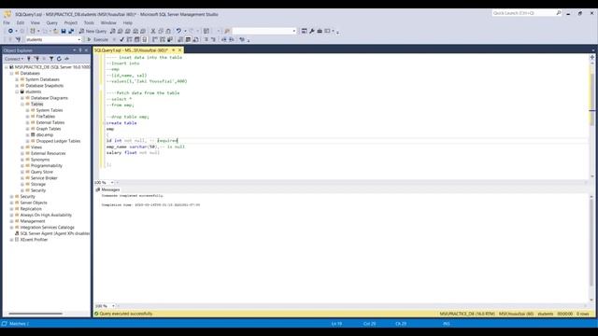Expand System Databases node

pyautogui.click(x=17, y=79)
